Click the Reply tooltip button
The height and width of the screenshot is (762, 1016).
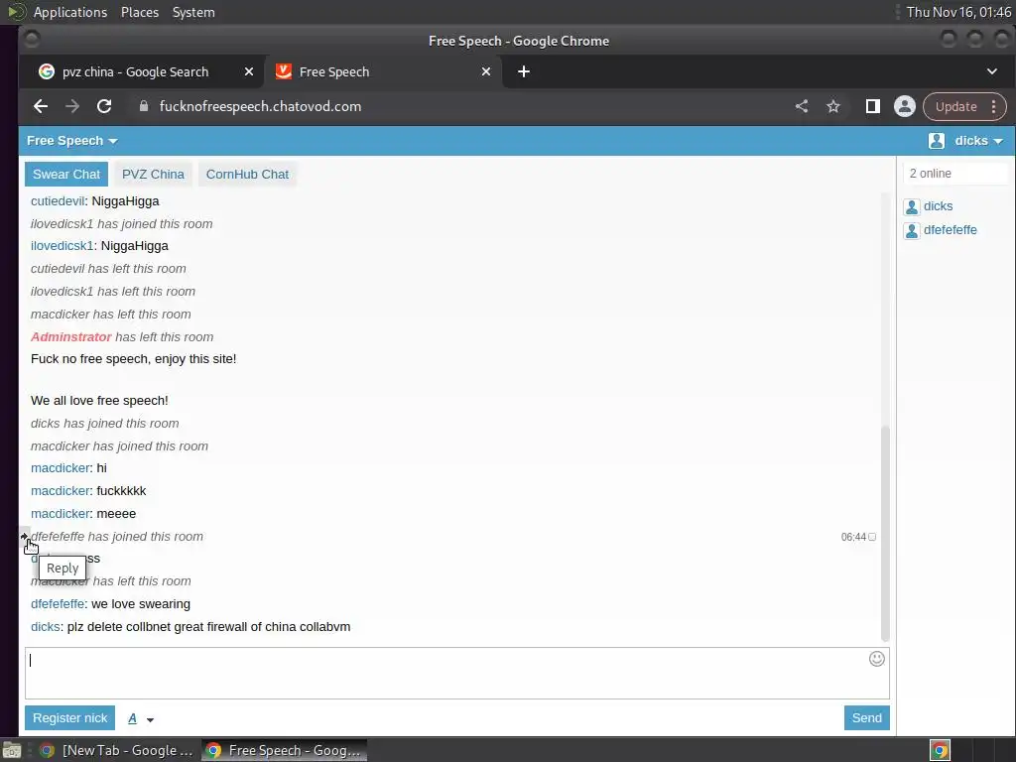[x=63, y=569]
